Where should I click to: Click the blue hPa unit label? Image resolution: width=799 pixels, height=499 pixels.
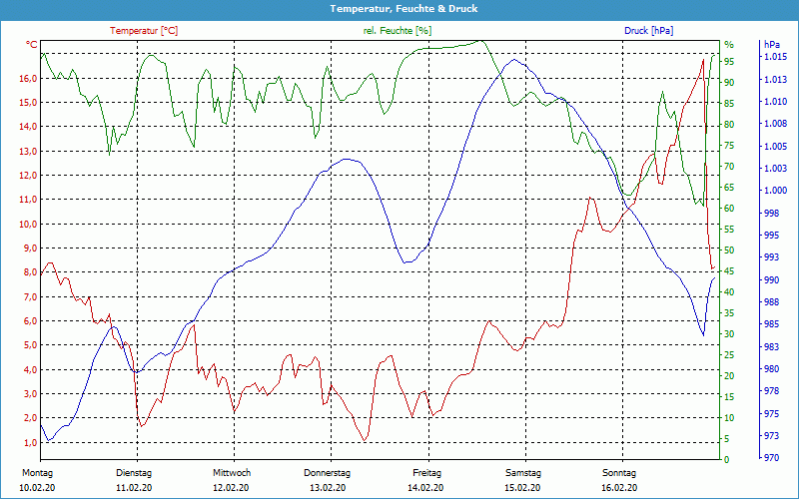(772, 45)
